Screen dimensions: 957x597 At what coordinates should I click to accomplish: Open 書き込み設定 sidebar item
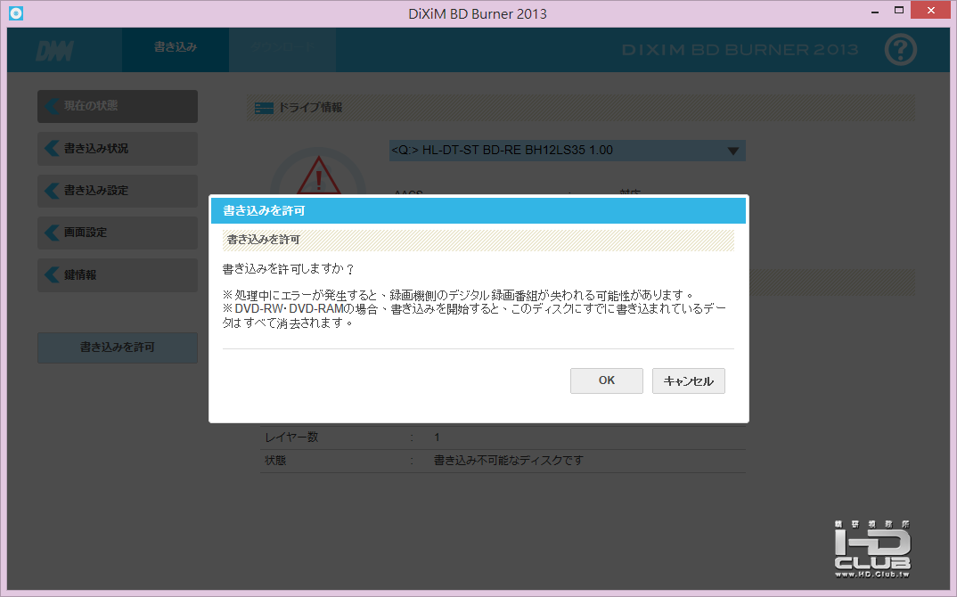click(x=118, y=191)
